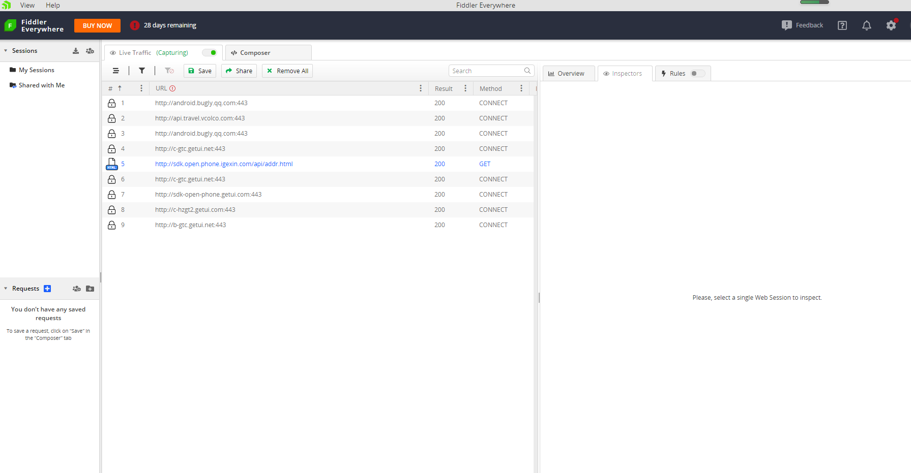This screenshot has width=911, height=473.
Task: Click the hamburger menu icon in sessions toolbar
Action: 116,71
